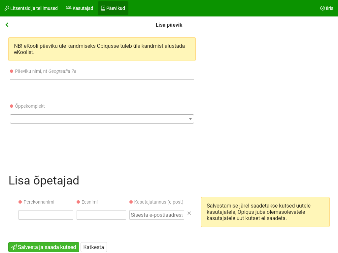The width and height of the screenshot is (338, 253).
Task: Open the Iiris account menu
Action: pyautogui.click(x=329, y=8)
